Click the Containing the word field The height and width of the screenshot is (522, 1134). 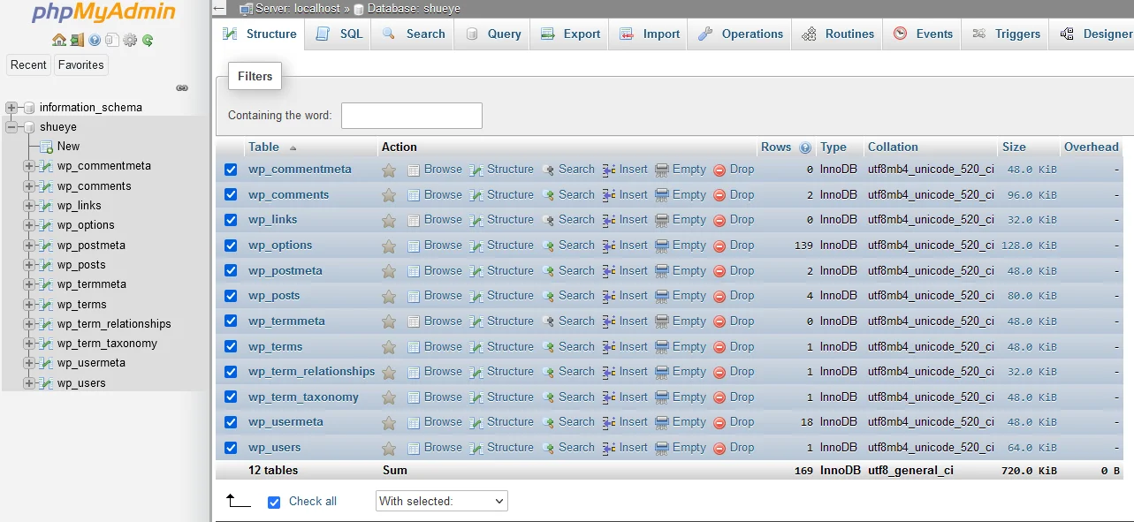pyautogui.click(x=412, y=116)
